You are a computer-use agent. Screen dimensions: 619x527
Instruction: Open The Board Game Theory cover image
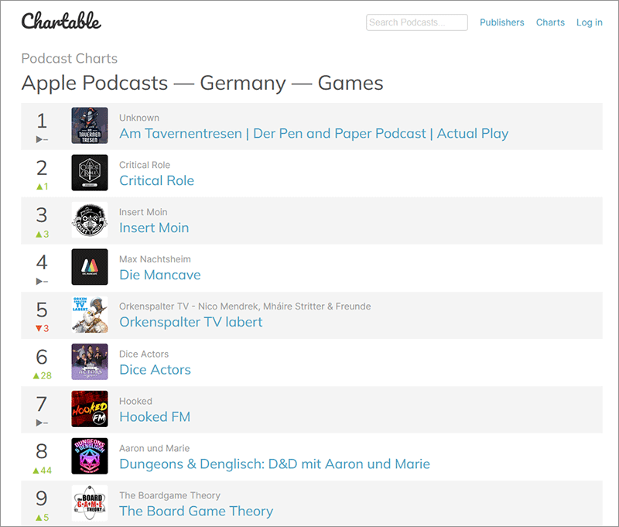click(90, 504)
